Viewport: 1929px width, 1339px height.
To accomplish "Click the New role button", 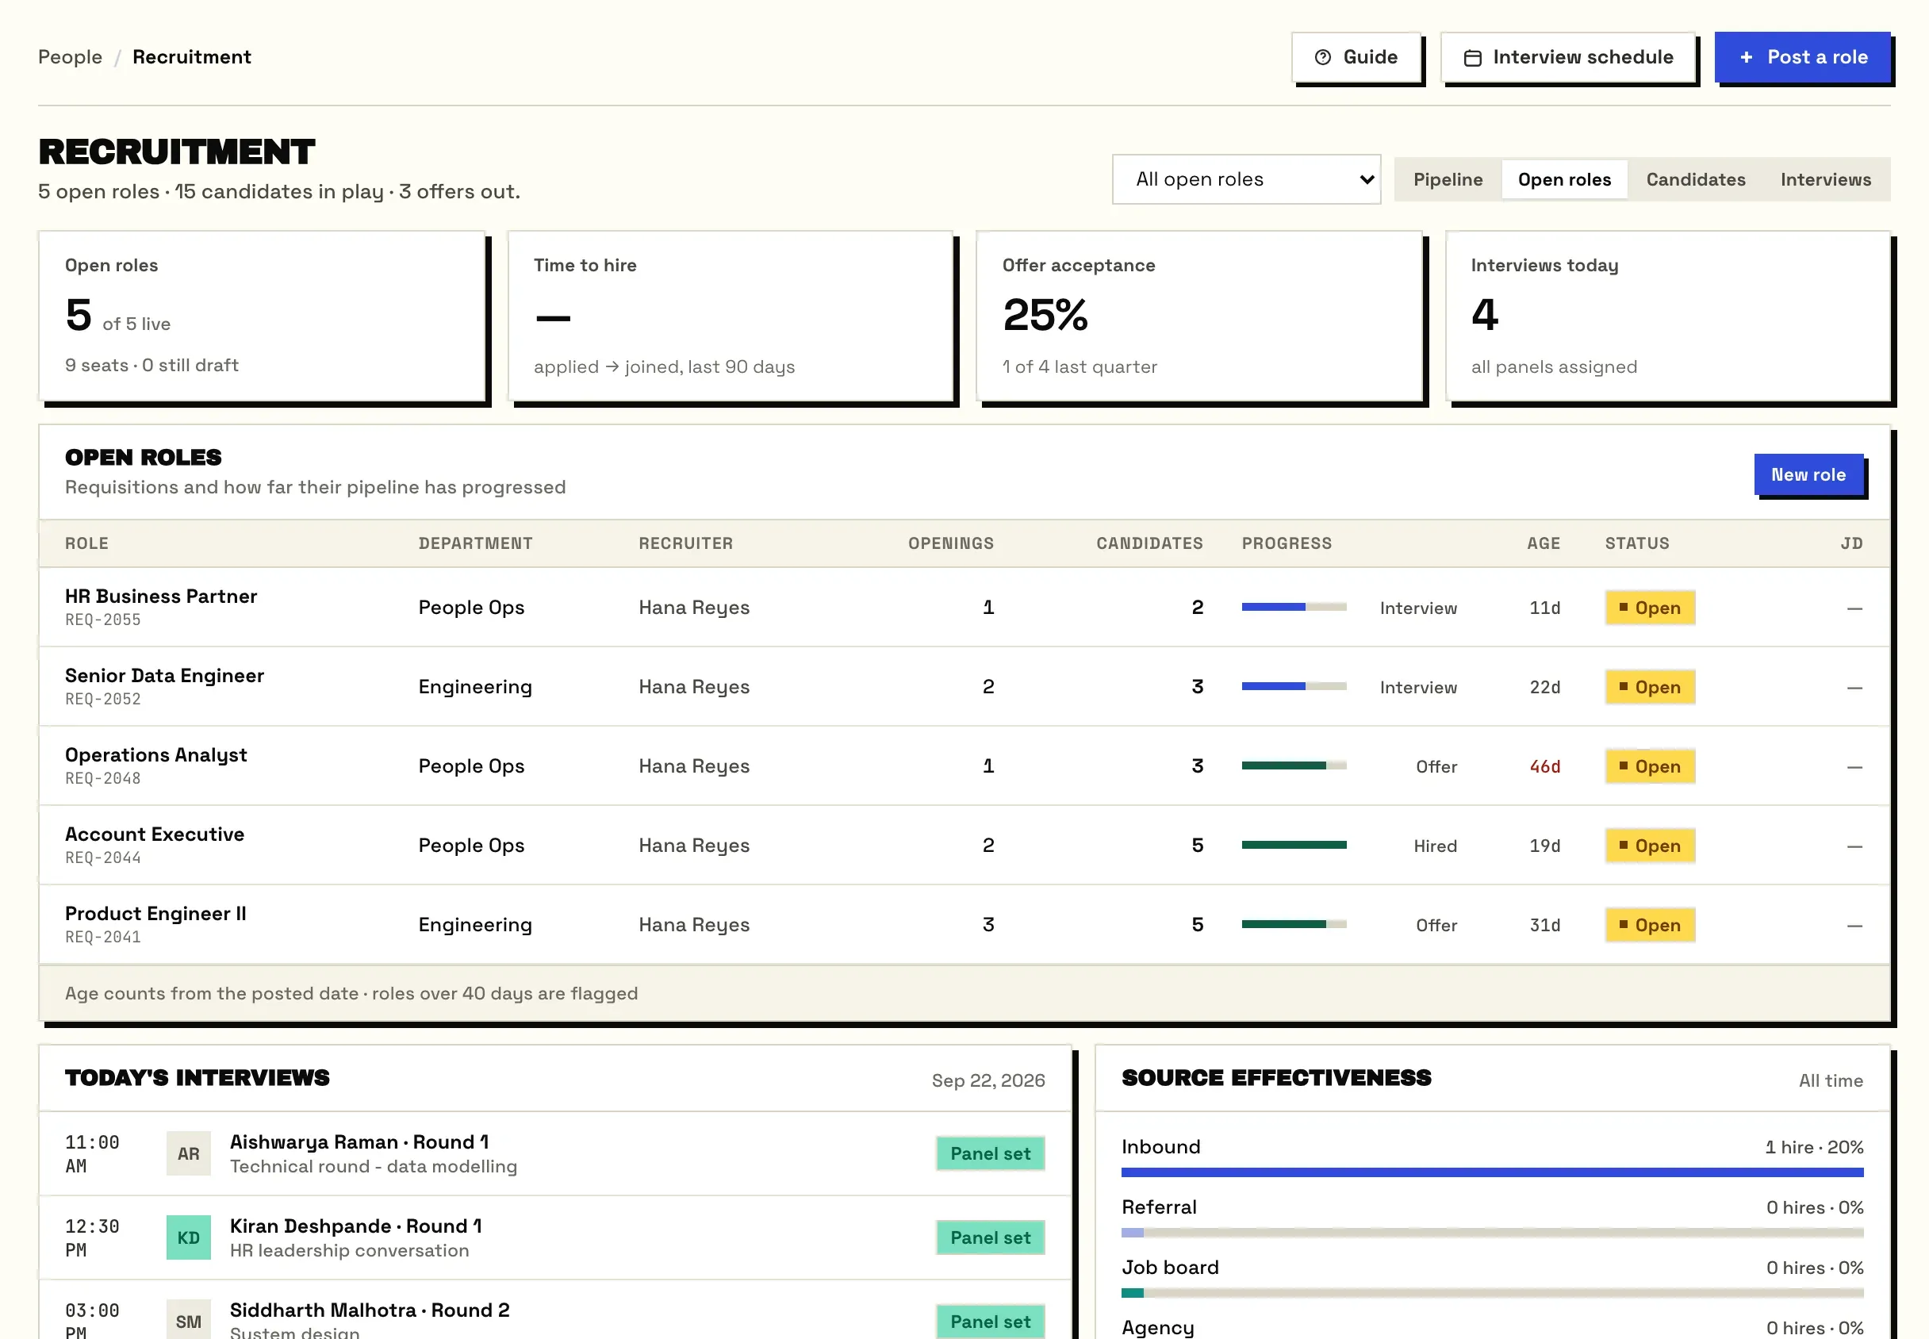I will (x=1808, y=474).
